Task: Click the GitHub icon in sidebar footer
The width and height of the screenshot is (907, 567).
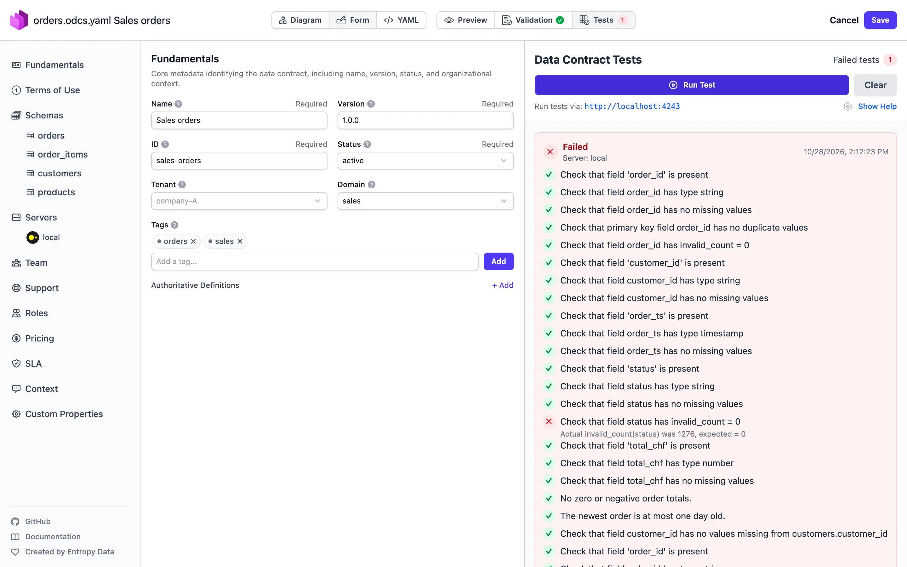Action: point(15,522)
